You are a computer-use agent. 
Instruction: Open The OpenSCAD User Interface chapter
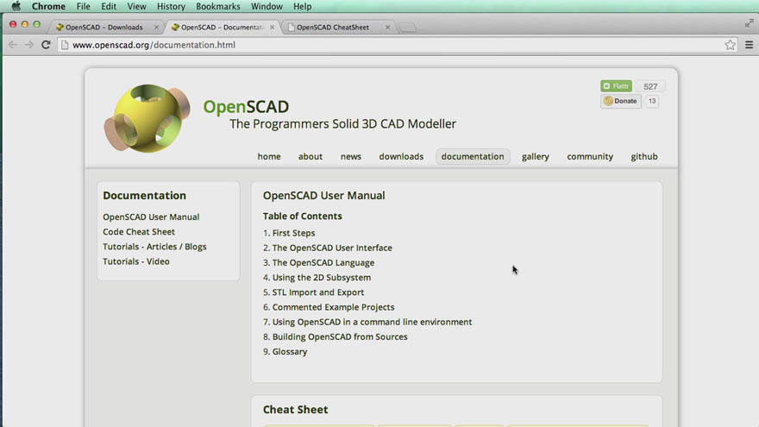(332, 248)
